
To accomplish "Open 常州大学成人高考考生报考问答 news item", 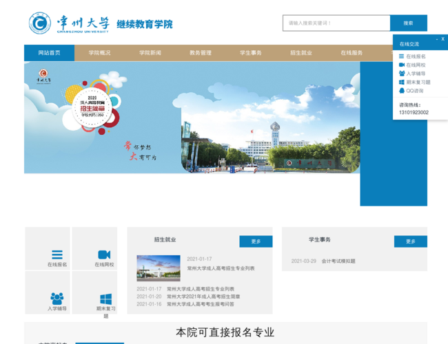I will coord(201,304).
